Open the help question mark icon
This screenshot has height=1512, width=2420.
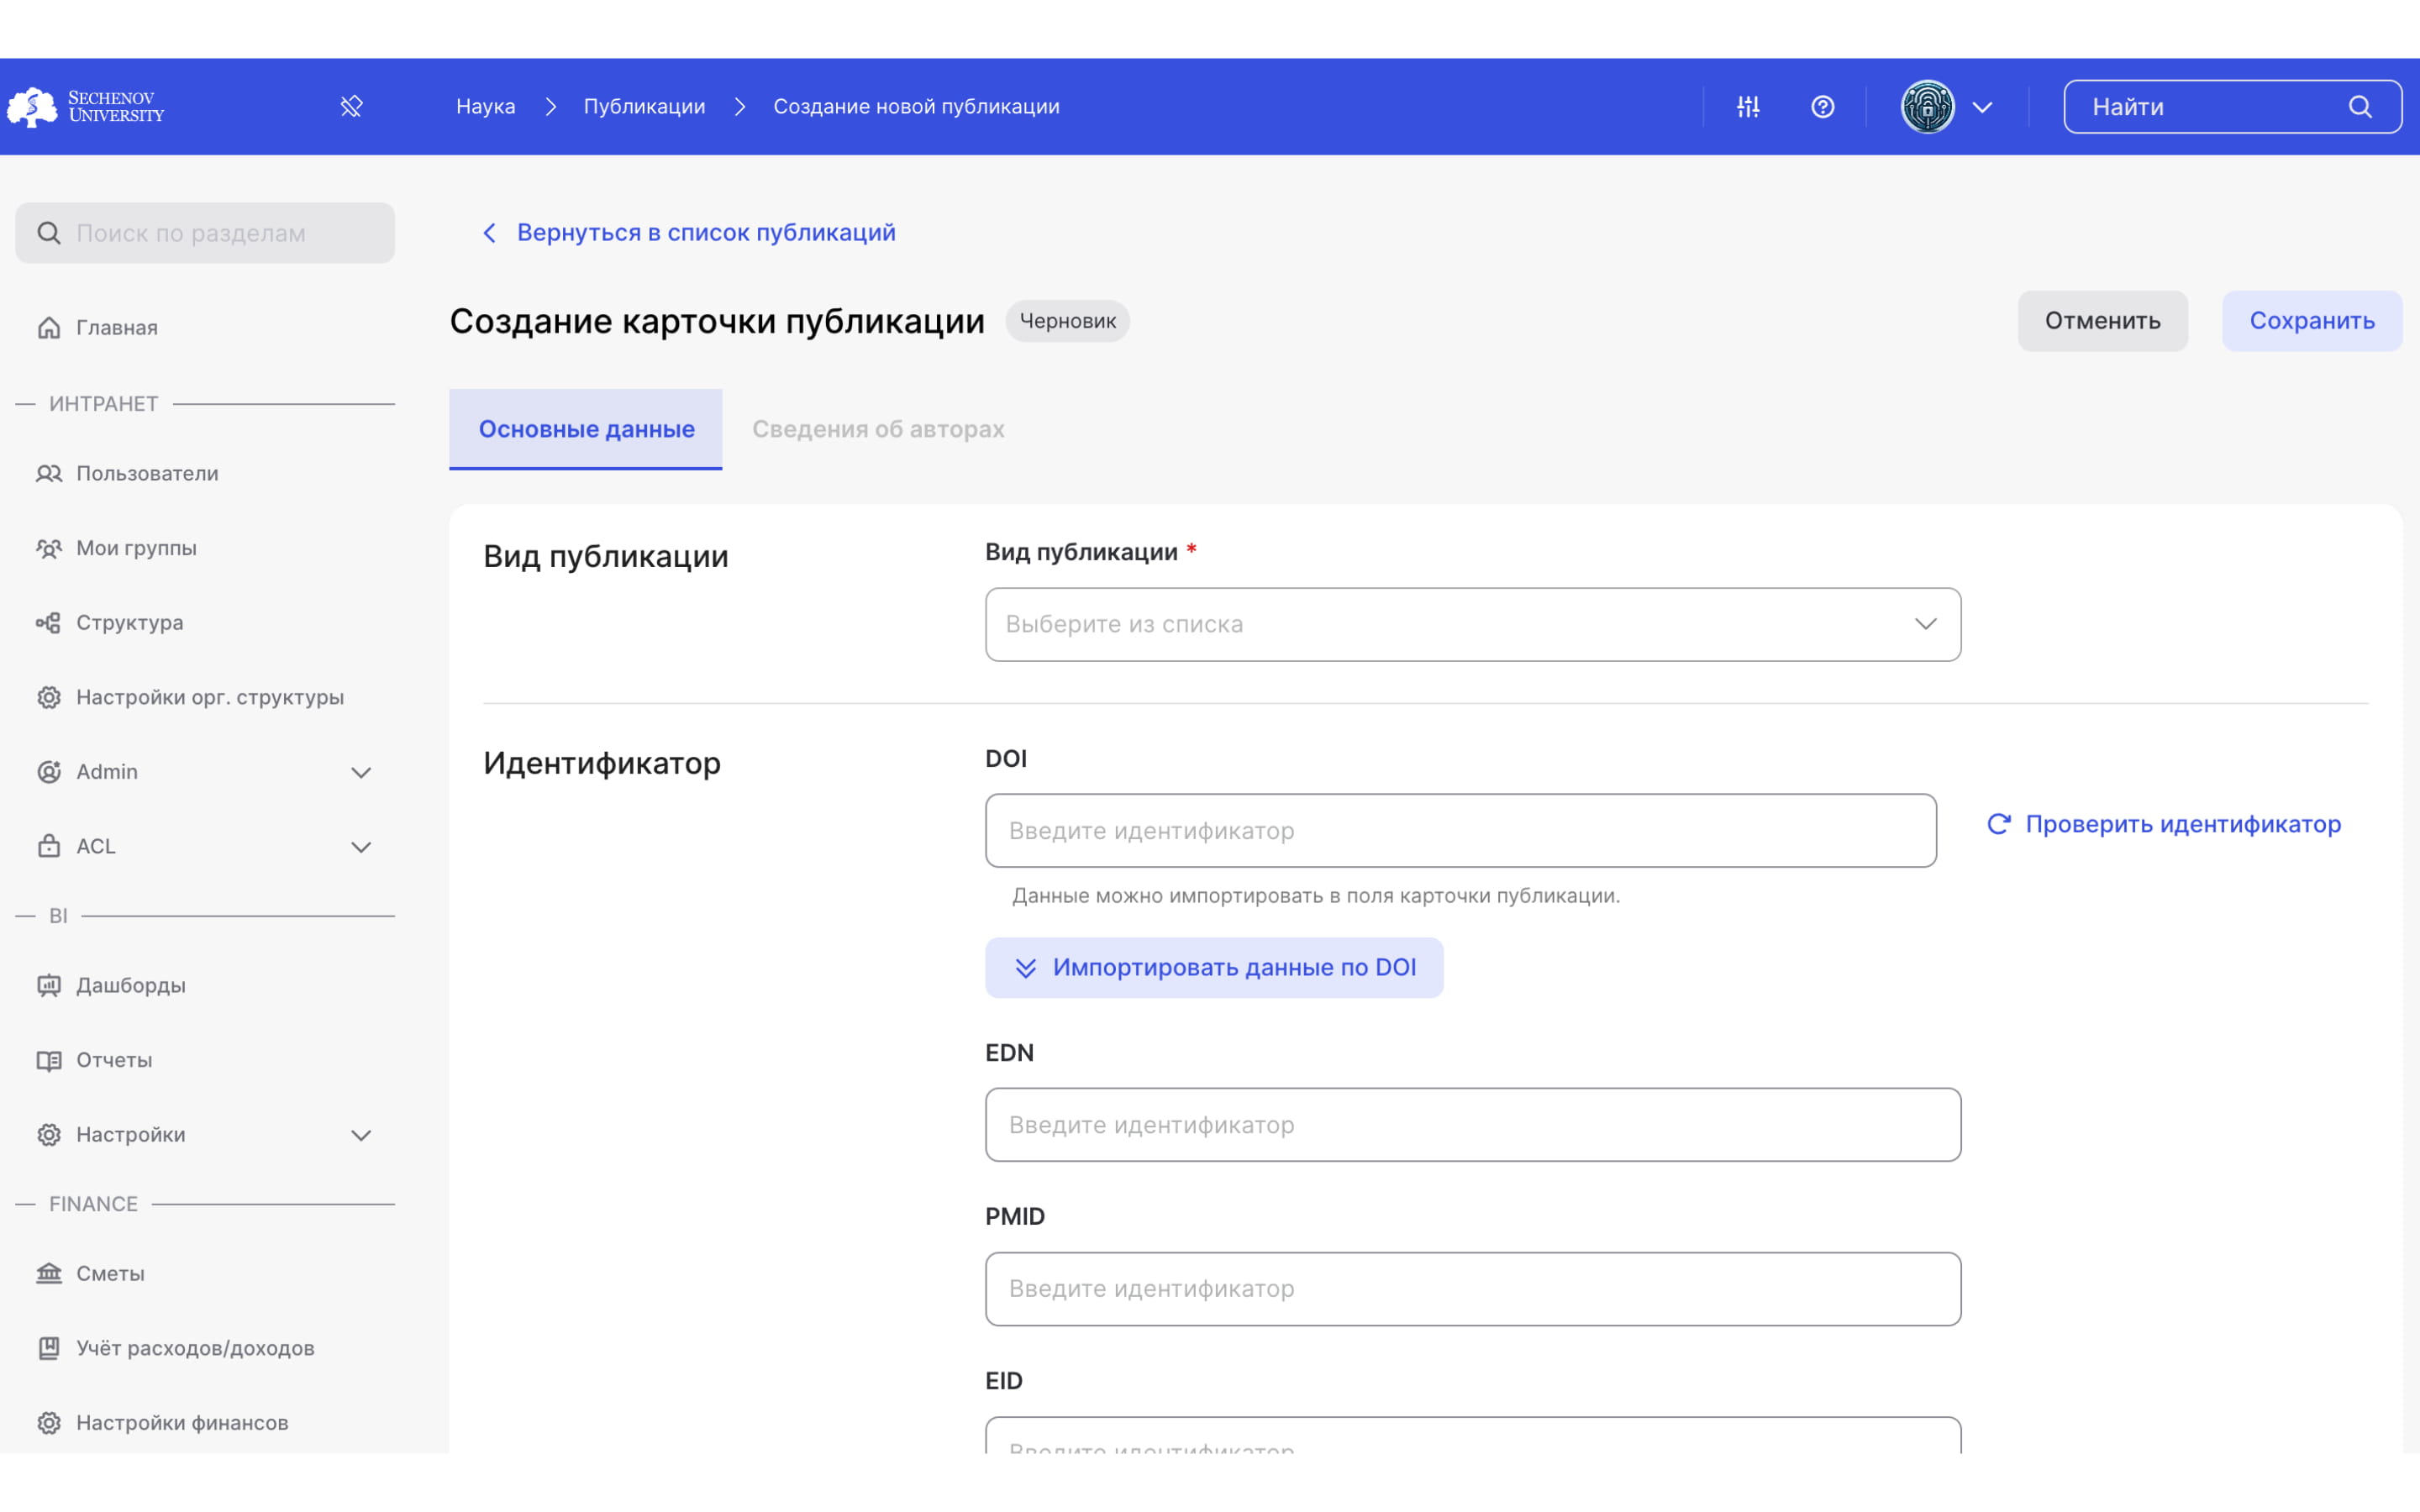click(1822, 107)
